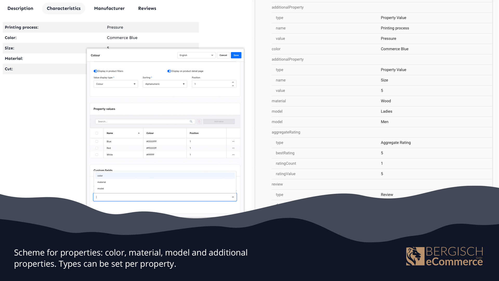
Task: Open the English language dropdown
Action: coord(196,55)
